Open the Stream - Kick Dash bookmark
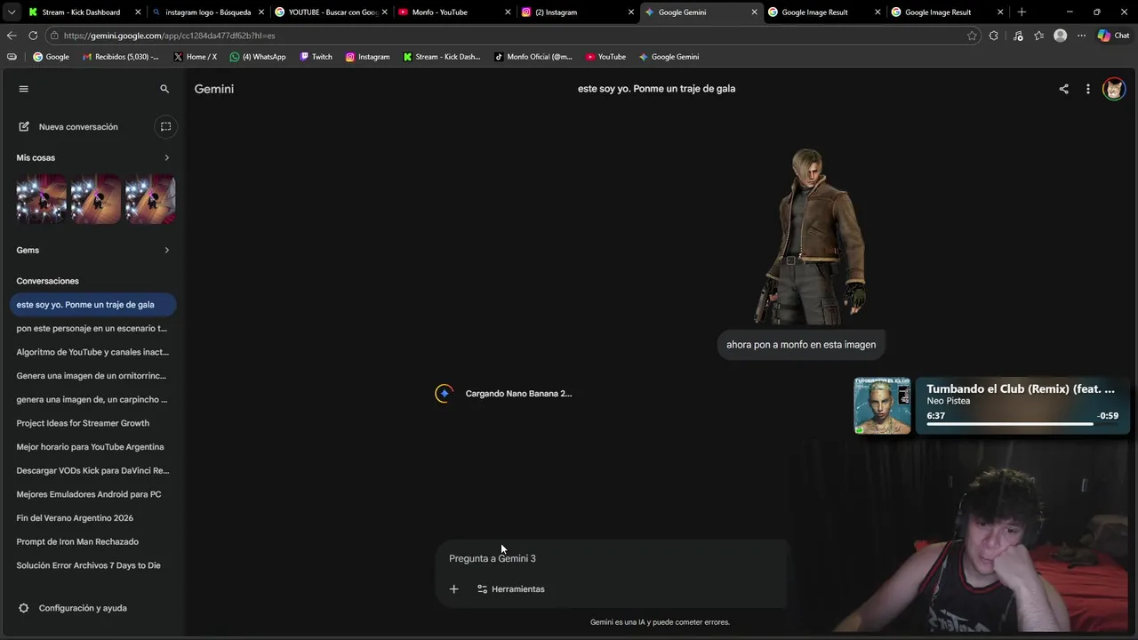Image resolution: width=1138 pixels, height=640 pixels. pos(441,57)
